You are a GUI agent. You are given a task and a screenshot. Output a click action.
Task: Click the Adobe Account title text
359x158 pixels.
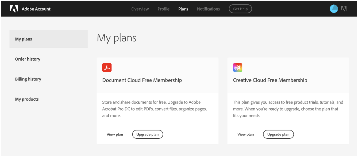click(x=36, y=9)
